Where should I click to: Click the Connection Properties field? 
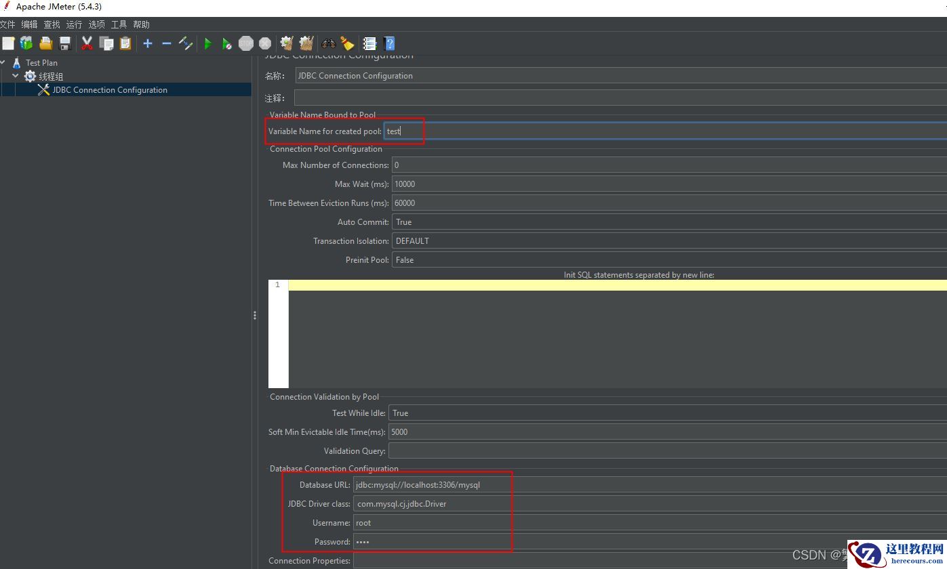[650, 561]
